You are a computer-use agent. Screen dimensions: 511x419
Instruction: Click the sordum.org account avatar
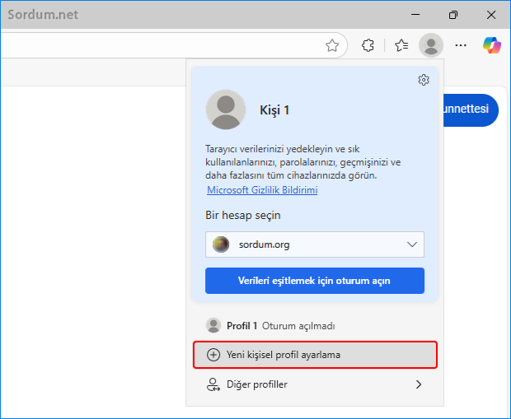[221, 244]
